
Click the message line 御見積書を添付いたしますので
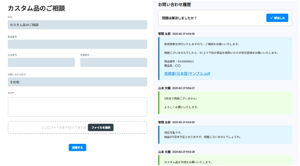point(201,44)
